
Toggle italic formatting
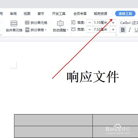pos(130,30)
